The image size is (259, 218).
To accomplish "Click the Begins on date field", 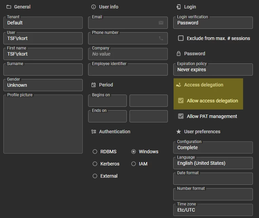I will 107,101.
